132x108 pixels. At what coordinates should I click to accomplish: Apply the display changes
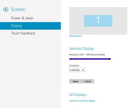tap(75, 81)
